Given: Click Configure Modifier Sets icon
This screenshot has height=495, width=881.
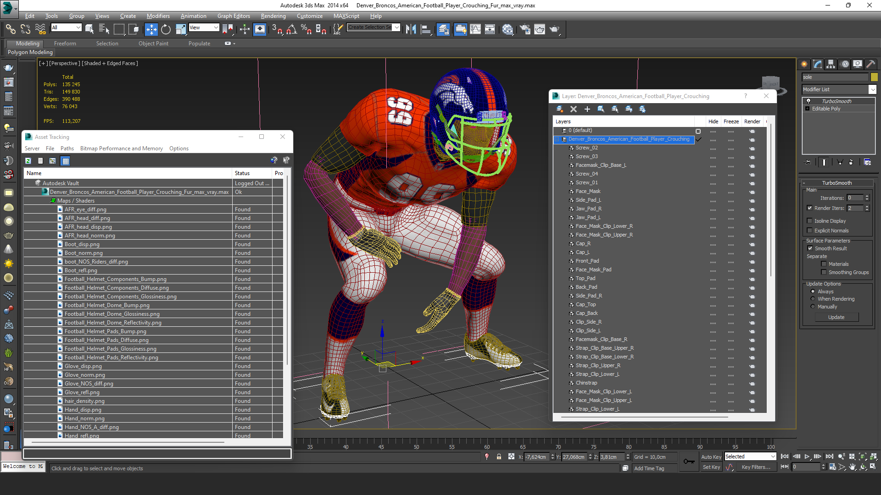Looking at the screenshot, I should point(867,162).
